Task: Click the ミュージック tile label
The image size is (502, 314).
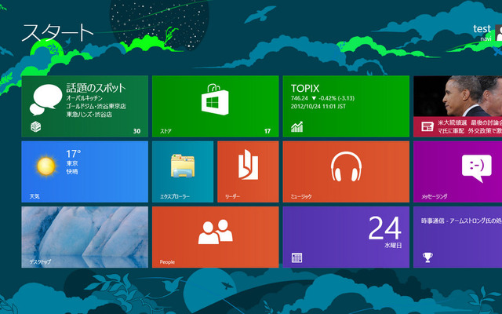Action: (301, 196)
